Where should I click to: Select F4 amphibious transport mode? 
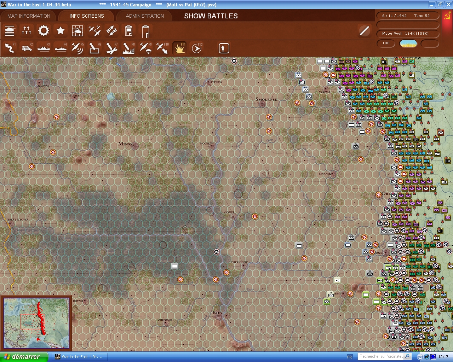pos(61,48)
